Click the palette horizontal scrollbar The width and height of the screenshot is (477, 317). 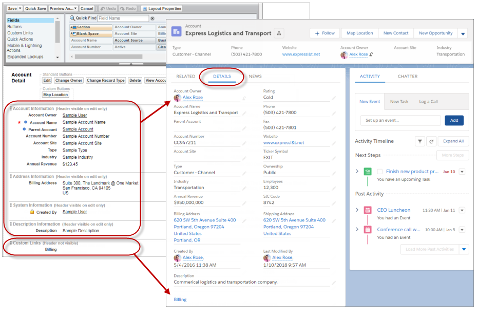tap(109, 57)
